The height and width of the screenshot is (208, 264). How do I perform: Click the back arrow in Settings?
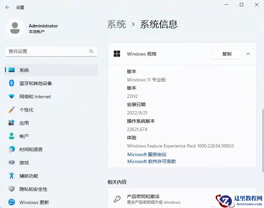(7, 7)
